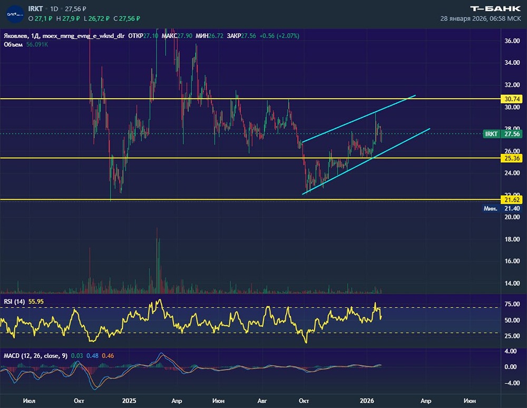Select the lower cyan channel trendline

pos(366,161)
